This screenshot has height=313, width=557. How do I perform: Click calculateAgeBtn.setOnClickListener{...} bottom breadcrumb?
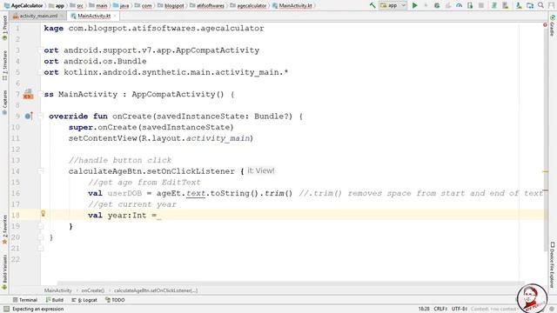click(x=156, y=290)
